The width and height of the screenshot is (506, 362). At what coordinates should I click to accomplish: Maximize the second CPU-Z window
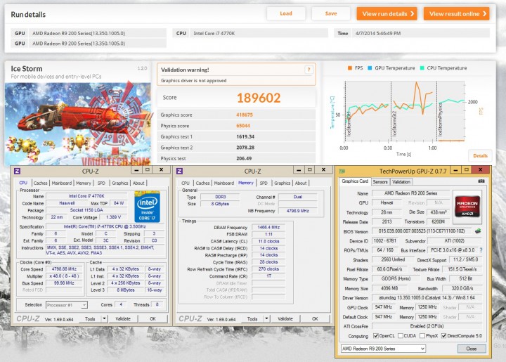pyautogui.click(x=310, y=169)
